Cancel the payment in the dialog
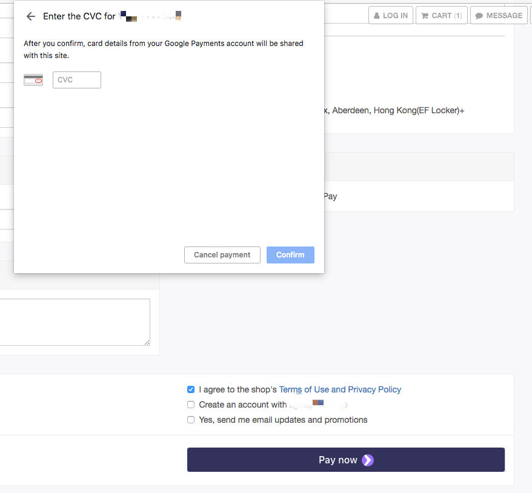 tap(222, 255)
